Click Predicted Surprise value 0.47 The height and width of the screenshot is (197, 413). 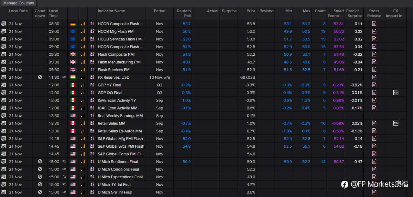358,162
